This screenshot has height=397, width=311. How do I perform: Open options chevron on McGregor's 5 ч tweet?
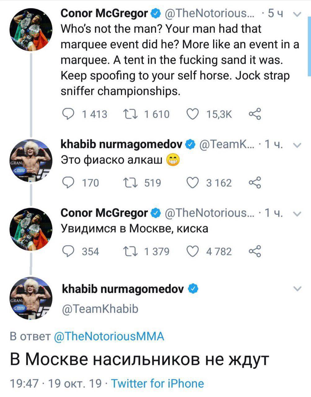297,14
